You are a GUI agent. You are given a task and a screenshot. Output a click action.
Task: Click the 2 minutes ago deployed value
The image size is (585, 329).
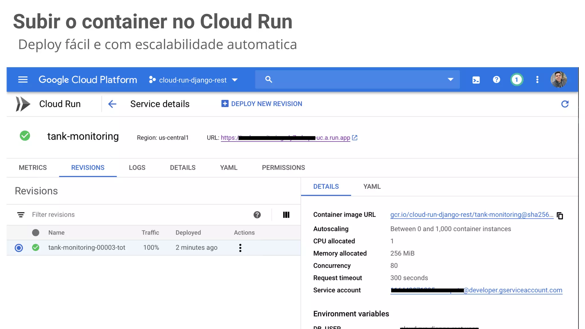[x=197, y=248]
